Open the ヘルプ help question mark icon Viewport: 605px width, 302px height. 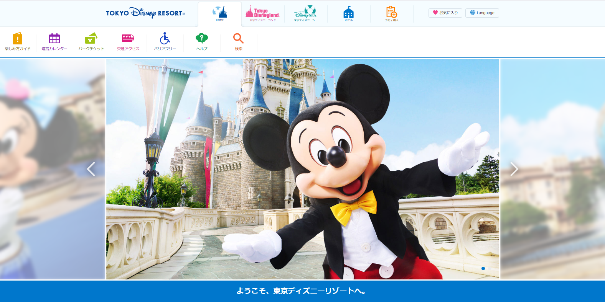pos(202,41)
